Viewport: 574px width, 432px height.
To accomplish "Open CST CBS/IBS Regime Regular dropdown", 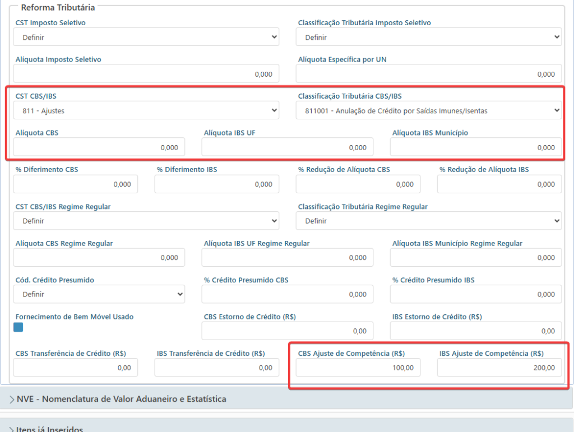I will click(x=146, y=221).
